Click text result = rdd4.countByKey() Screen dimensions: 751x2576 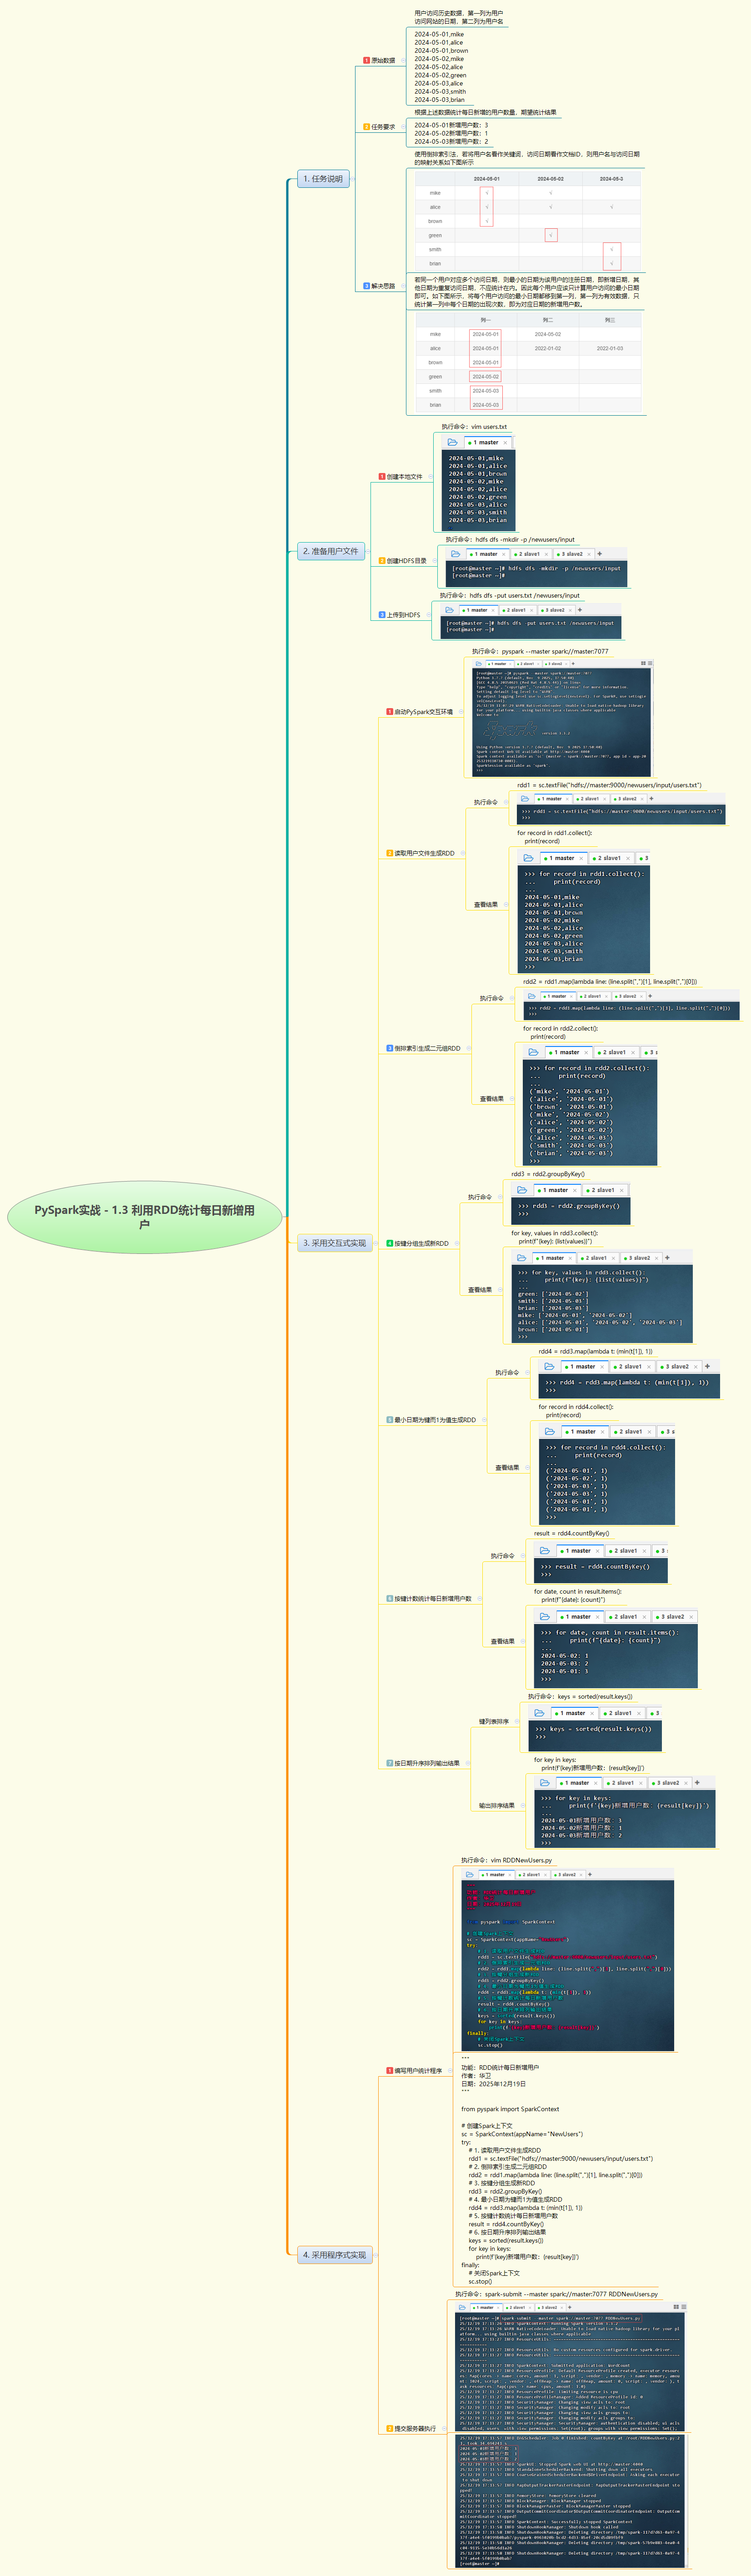pos(571,1533)
